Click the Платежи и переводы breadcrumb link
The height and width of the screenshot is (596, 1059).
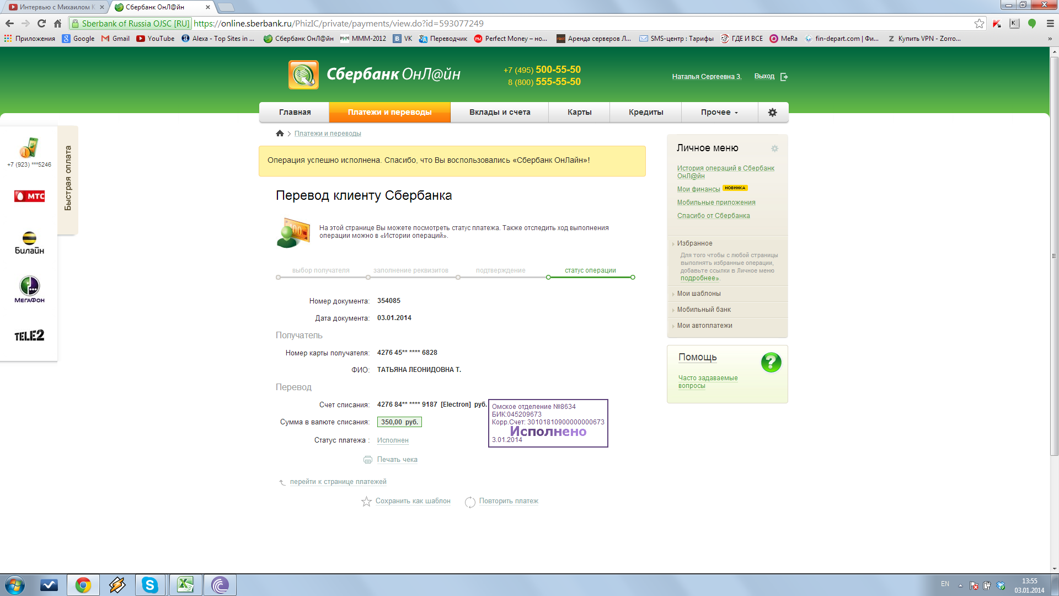click(328, 134)
